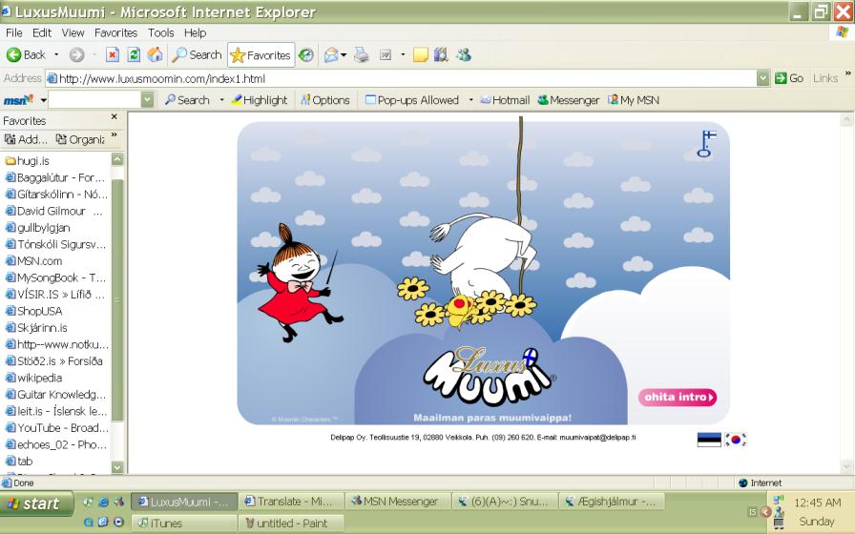
Task: Open David Gilmour favorite
Action: (53, 211)
